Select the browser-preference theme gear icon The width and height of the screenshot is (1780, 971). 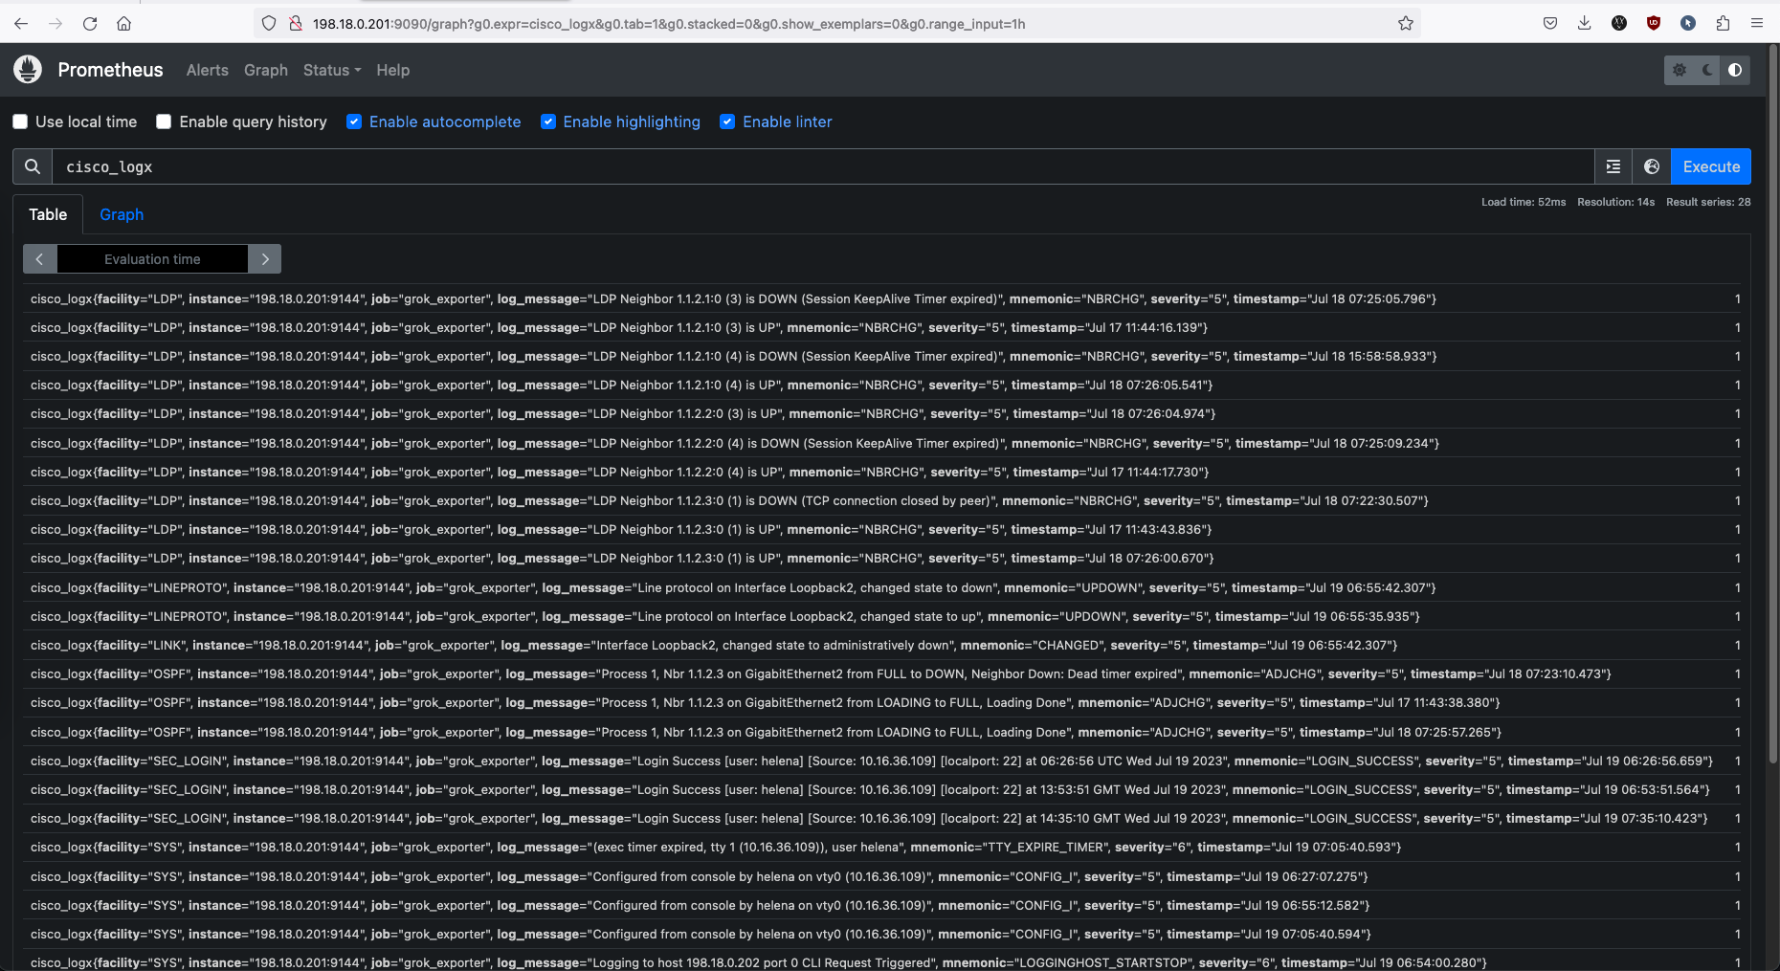tap(1680, 70)
